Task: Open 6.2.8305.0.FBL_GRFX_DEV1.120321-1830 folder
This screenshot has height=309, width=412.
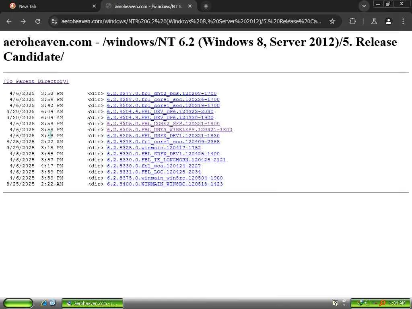Action: tap(163, 136)
